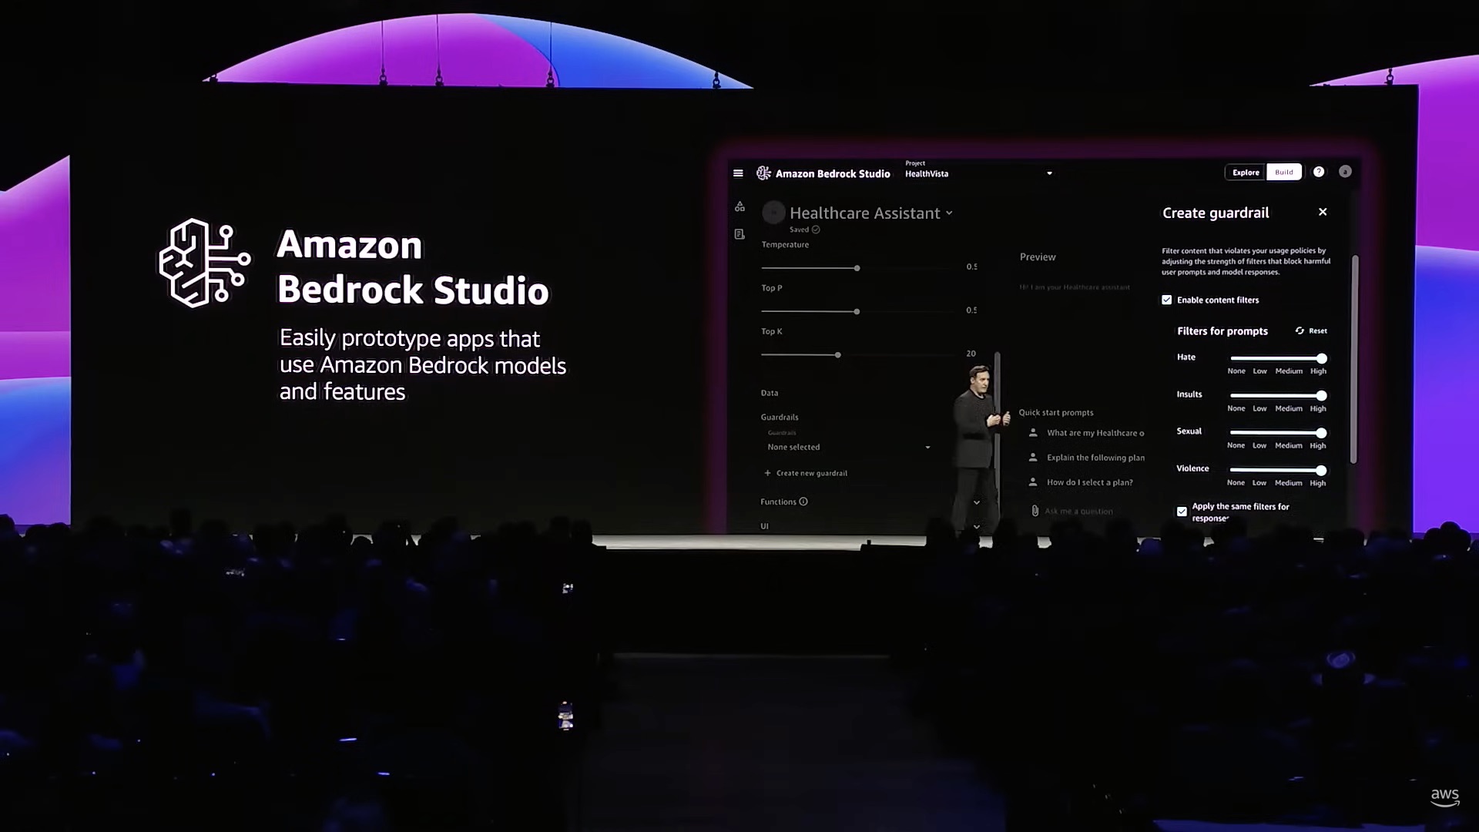Open the user profile avatar
The height and width of the screenshot is (832, 1479).
click(1345, 172)
